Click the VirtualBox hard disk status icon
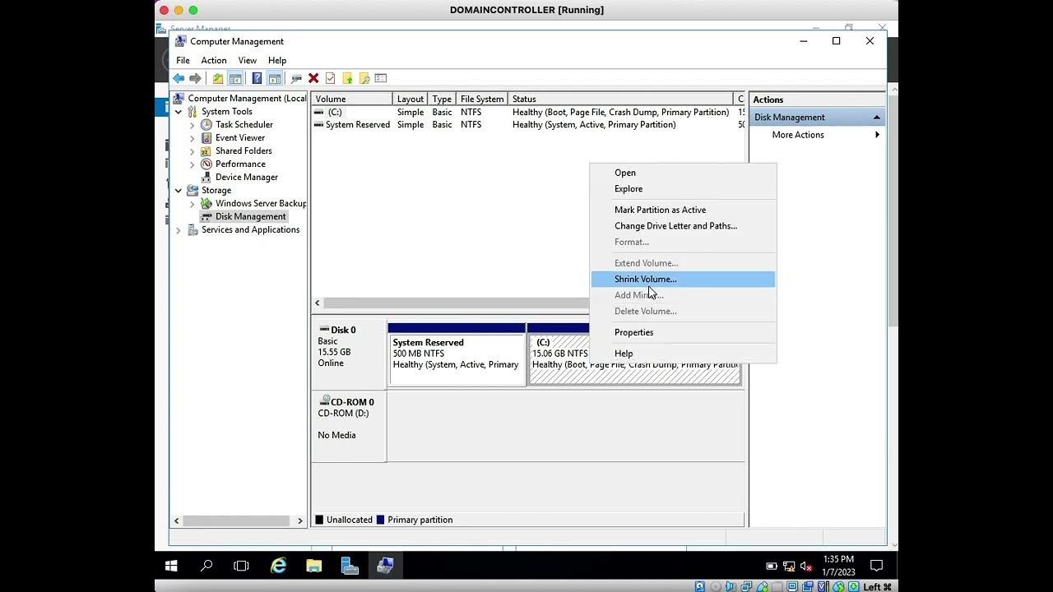Screen dimensions: 1053x592 [699, 586]
